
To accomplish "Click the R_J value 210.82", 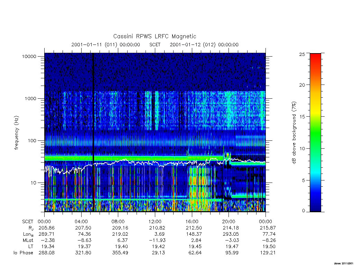I will coord(157,228).
